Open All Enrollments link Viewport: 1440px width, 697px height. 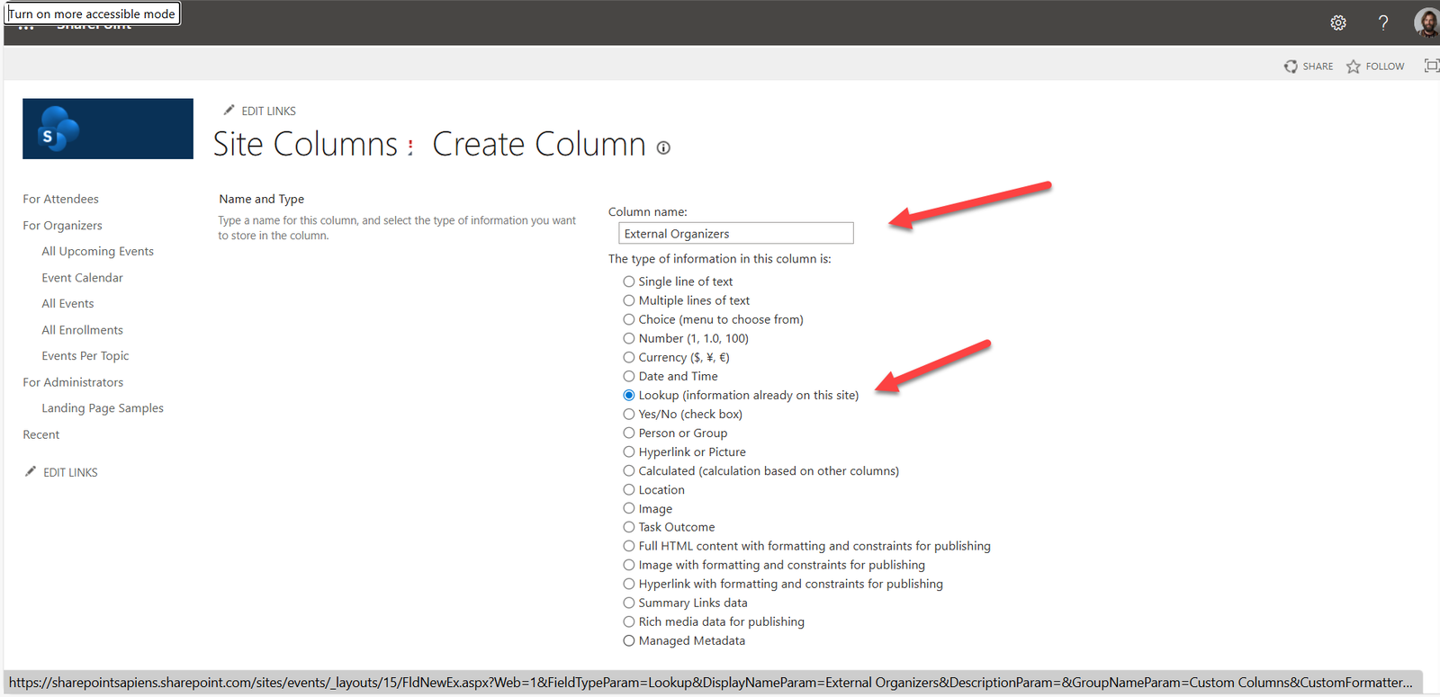click(x=82, y=330)
